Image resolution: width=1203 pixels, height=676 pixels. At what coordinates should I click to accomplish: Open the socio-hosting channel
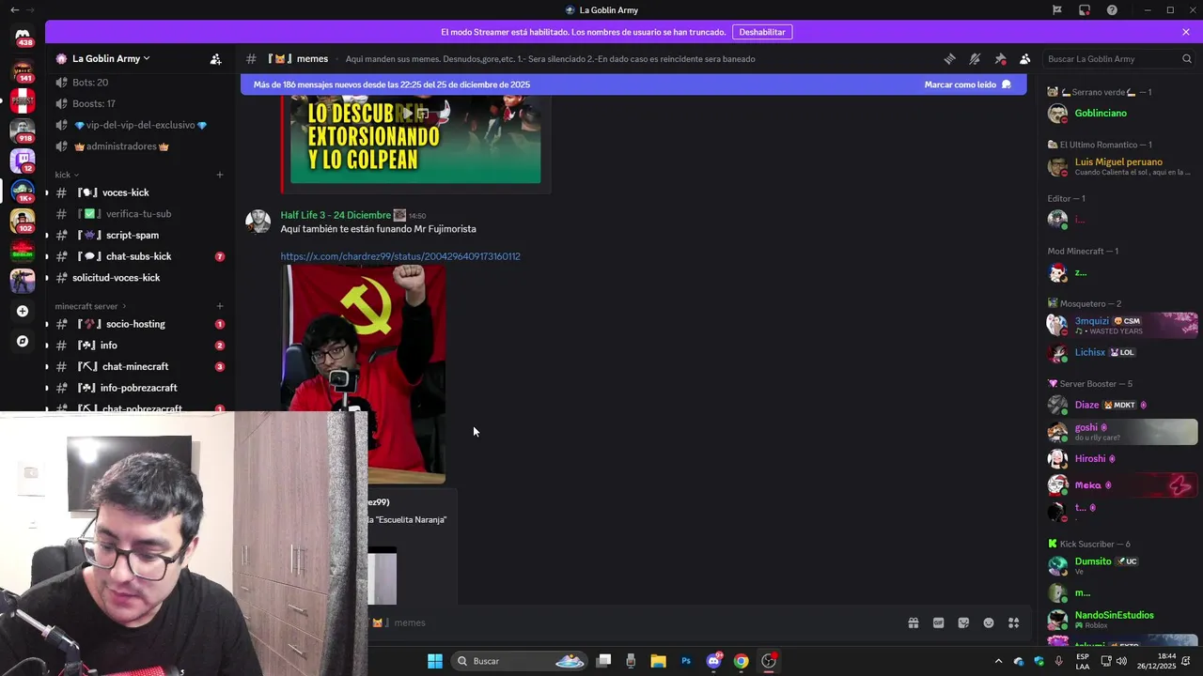click(x=140, y=324)
